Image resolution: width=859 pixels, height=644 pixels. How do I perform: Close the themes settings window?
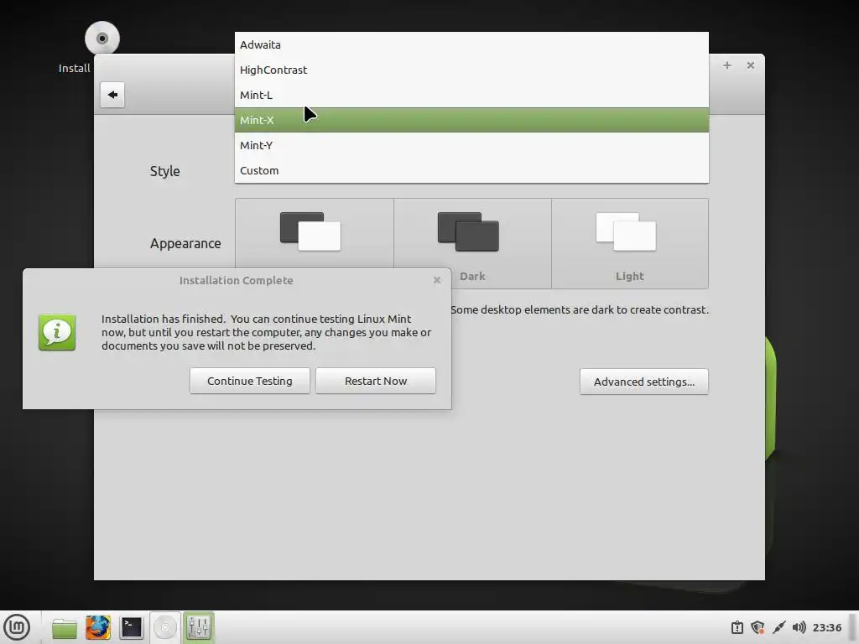pyautogui.click(x=751, y=65)
